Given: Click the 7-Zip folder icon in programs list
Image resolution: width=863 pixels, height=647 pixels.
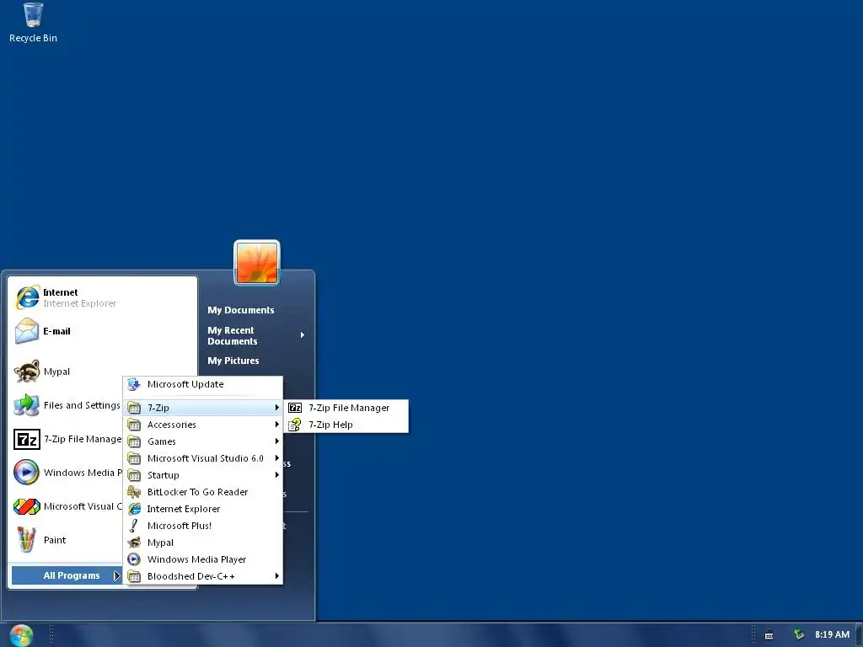Looking at the screenshot, I should 134,408.
